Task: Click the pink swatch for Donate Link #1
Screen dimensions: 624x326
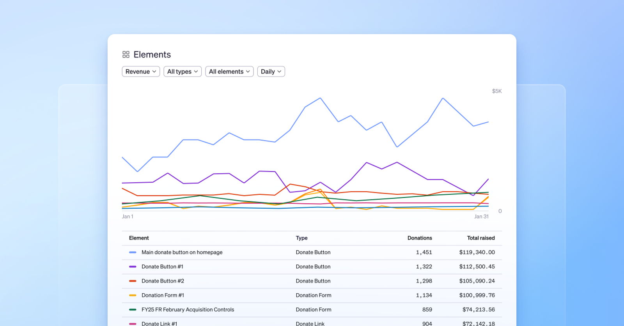Action: tap(133, 324)
